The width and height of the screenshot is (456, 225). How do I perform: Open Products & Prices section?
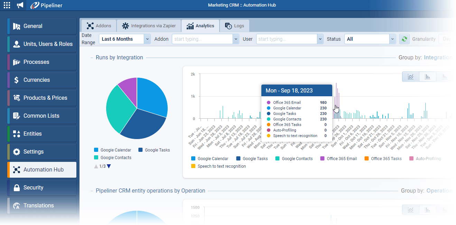click(41, 98)
